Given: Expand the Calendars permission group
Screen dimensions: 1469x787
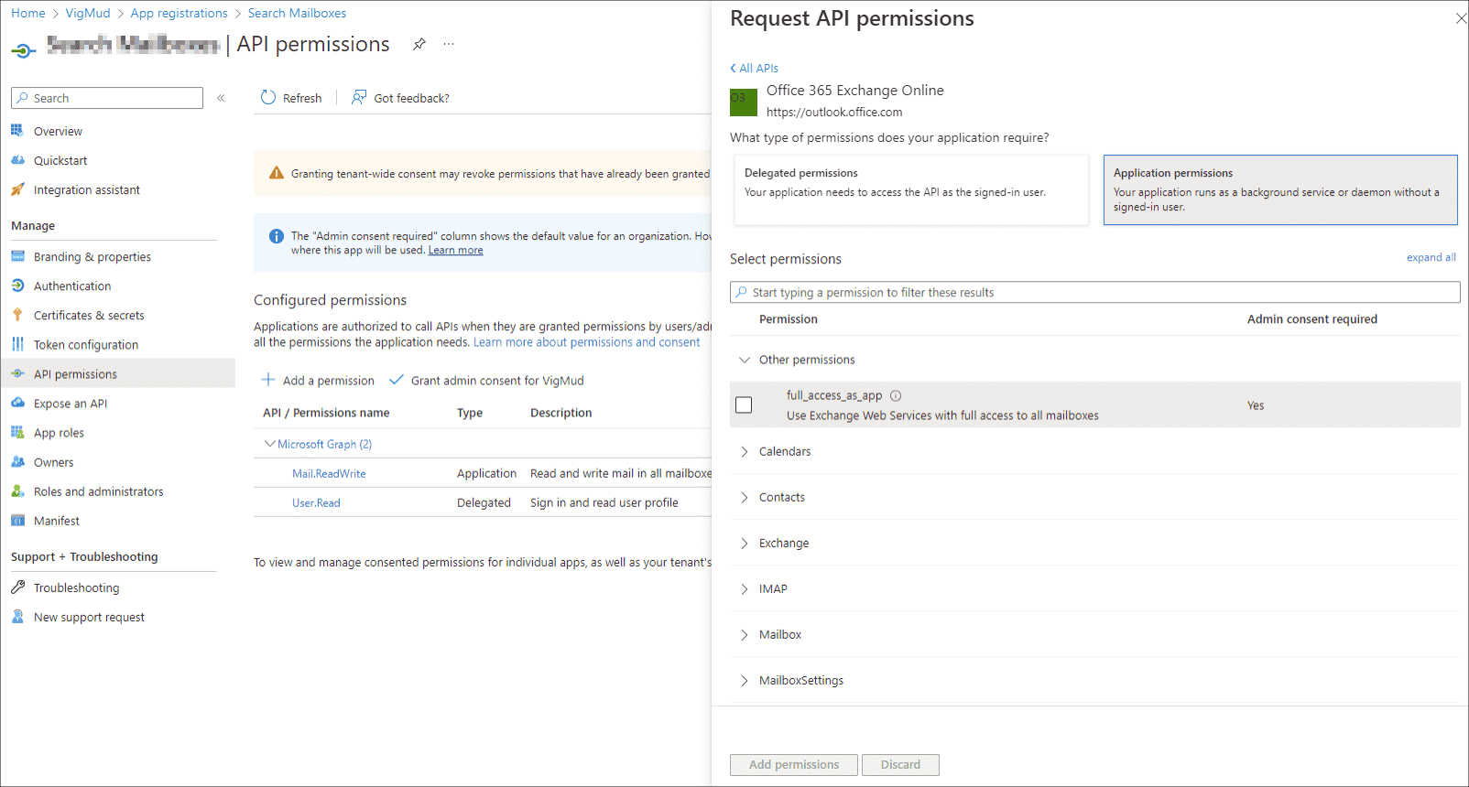Looking at the screenshot, I should 745,452.
